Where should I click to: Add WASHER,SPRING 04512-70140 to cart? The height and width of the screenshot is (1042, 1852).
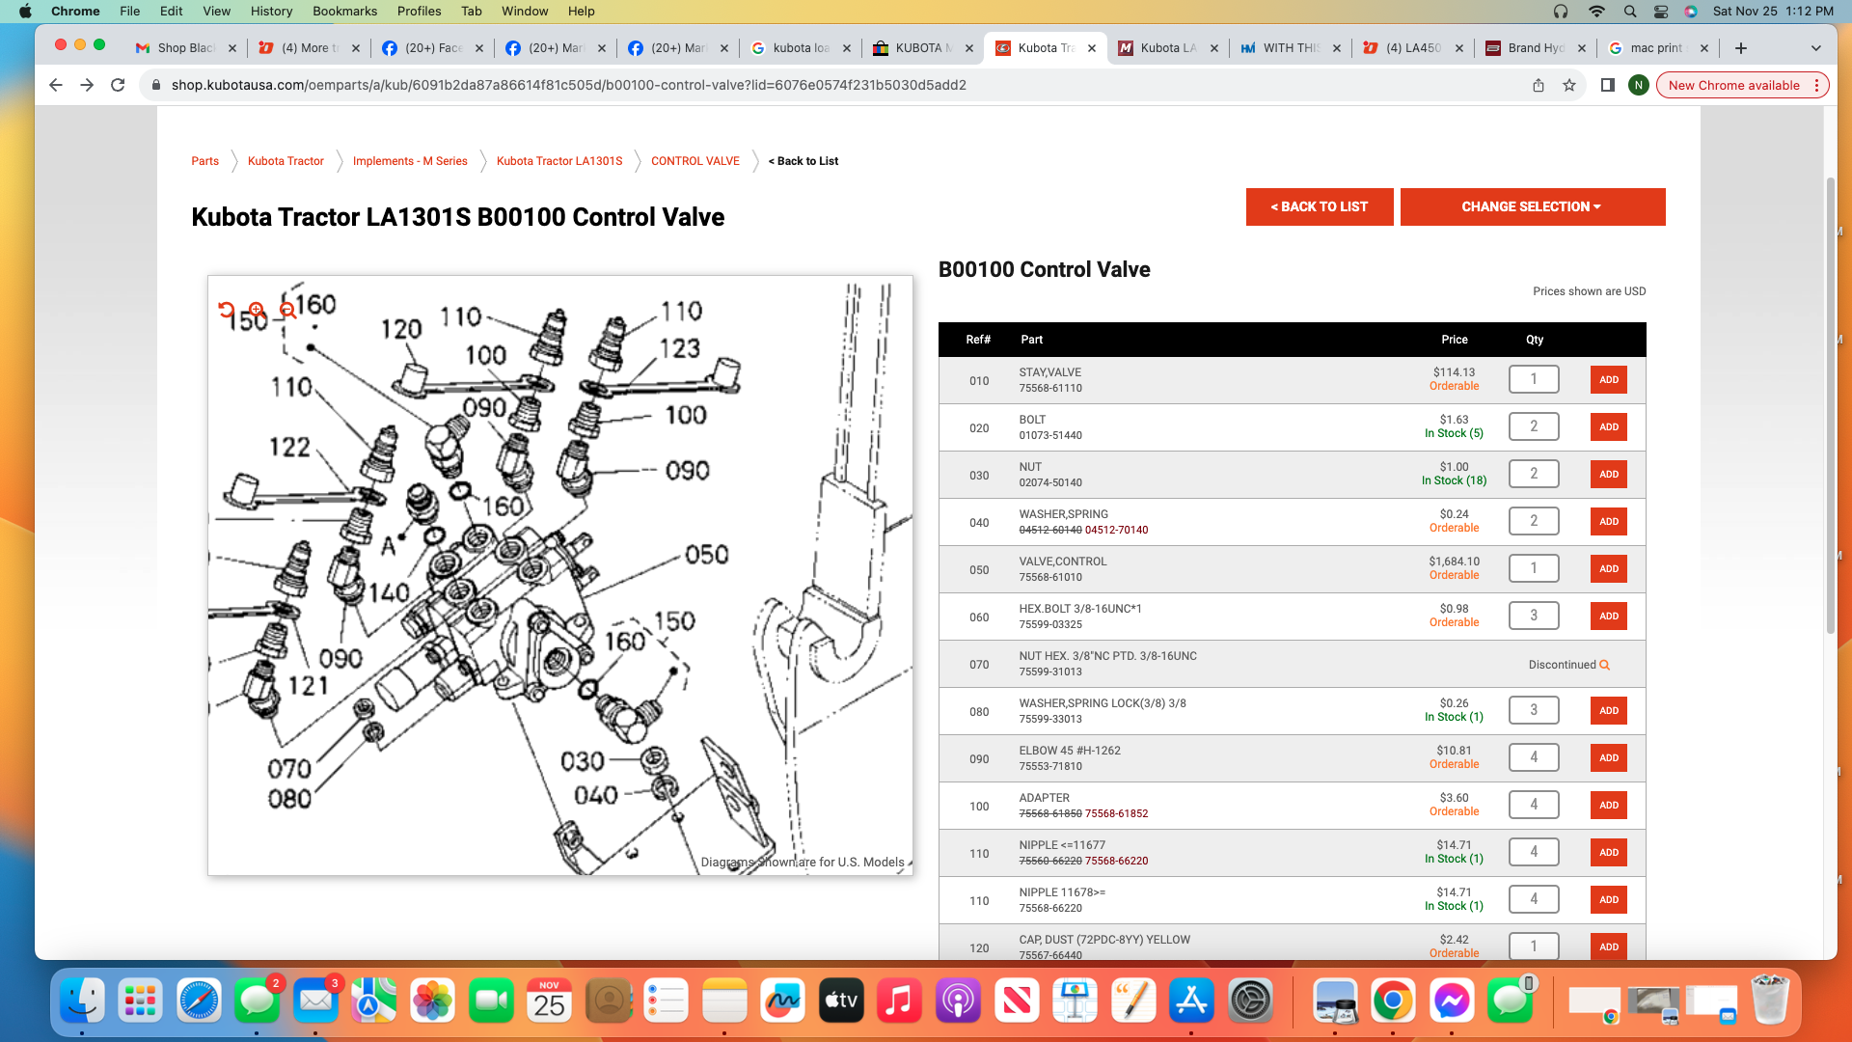pos(1608,521)
